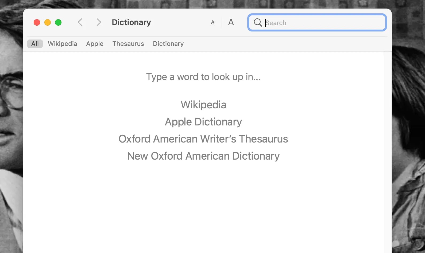This screenshot has height=253, width=425.
Task: Select the All source tab
Action: [x=35, y=44]
